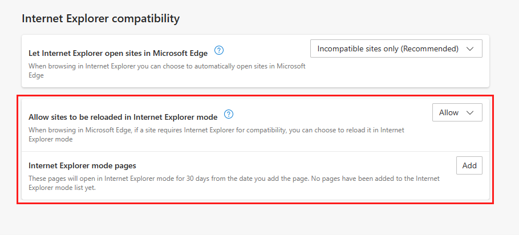Click 'Let Internet Explorer open sites in Microsoft Edge' label
Screen dimensions: 519x235
119,53
